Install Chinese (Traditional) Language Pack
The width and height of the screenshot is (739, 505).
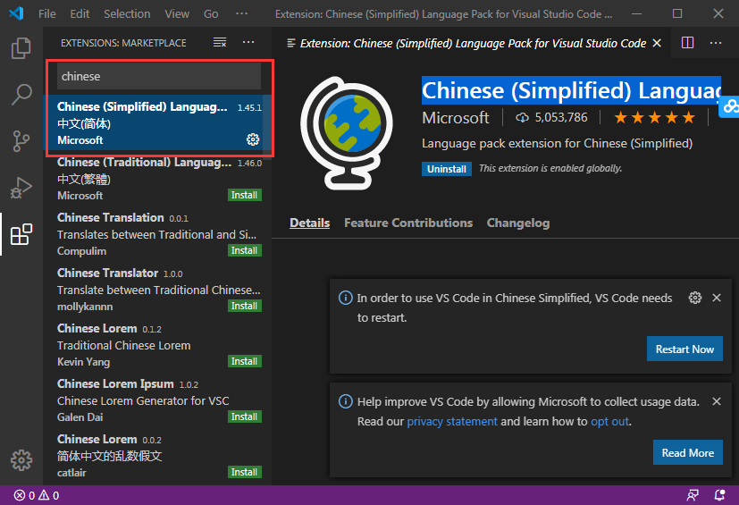(244, 195)
